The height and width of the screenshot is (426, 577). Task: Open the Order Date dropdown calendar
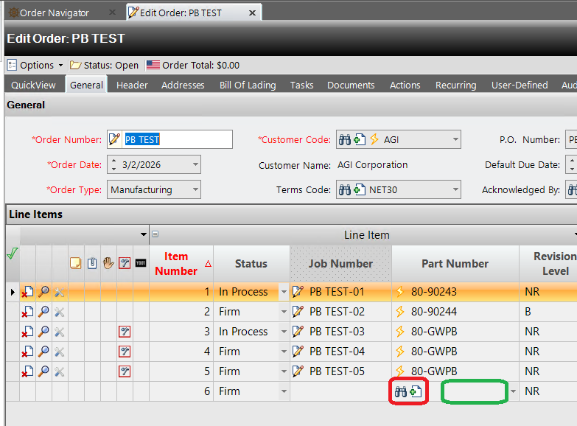195,164
